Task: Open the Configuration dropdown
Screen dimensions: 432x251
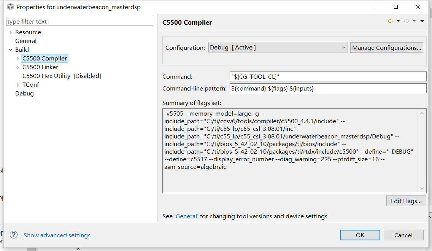Action: (x=278, y=48)
